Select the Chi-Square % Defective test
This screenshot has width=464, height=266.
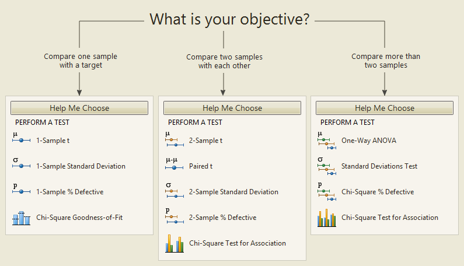[378, 192]
